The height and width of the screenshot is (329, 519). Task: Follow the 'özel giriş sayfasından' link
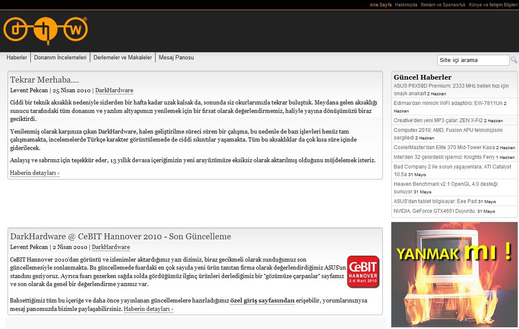point(262,301)
